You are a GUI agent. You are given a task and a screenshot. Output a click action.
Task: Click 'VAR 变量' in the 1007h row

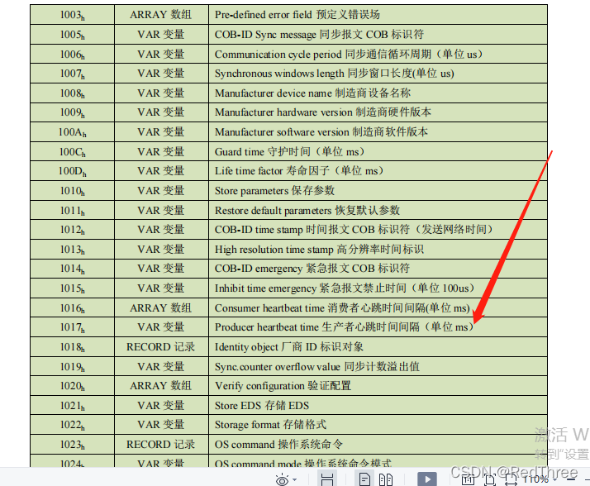160,74
